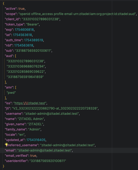
Task: Click the "userIdentifier" value
Action: 48,161
